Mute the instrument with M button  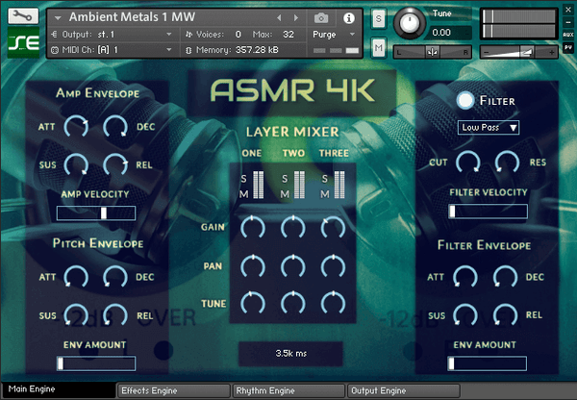(378, 48)
